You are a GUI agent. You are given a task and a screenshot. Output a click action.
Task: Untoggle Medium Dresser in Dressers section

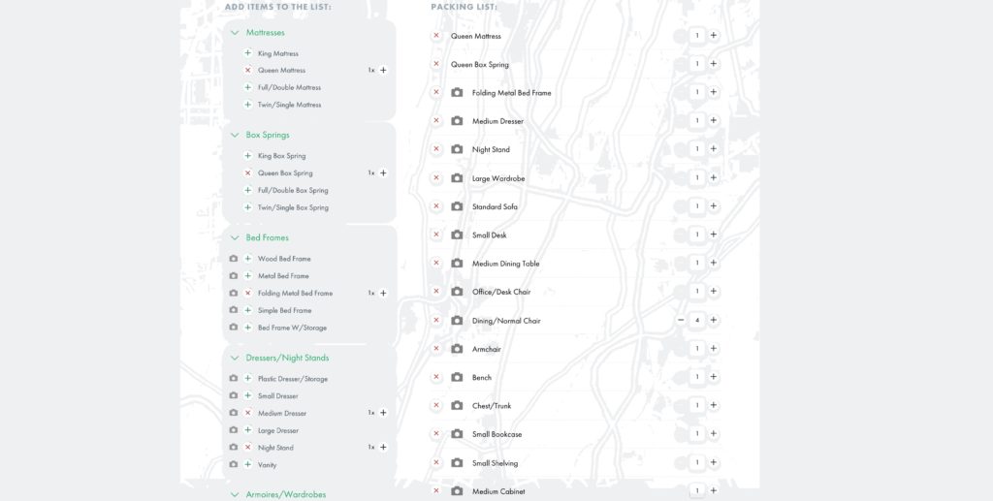pos(248,413)
